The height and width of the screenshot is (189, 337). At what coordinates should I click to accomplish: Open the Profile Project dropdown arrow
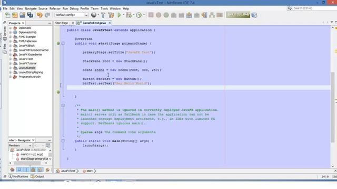(x=144, y=15)
